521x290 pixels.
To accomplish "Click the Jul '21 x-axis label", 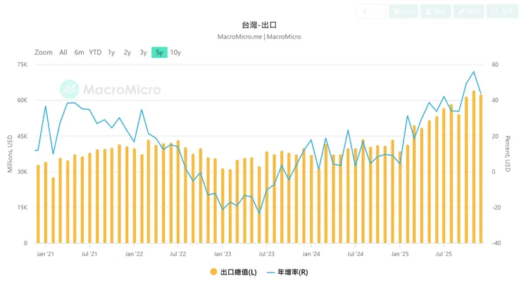I will click(89, 254).
